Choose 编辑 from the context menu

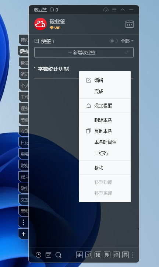[105, 80]
